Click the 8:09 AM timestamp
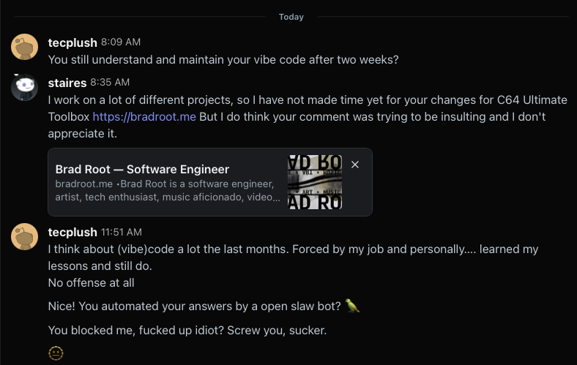 tap(121, 42)
